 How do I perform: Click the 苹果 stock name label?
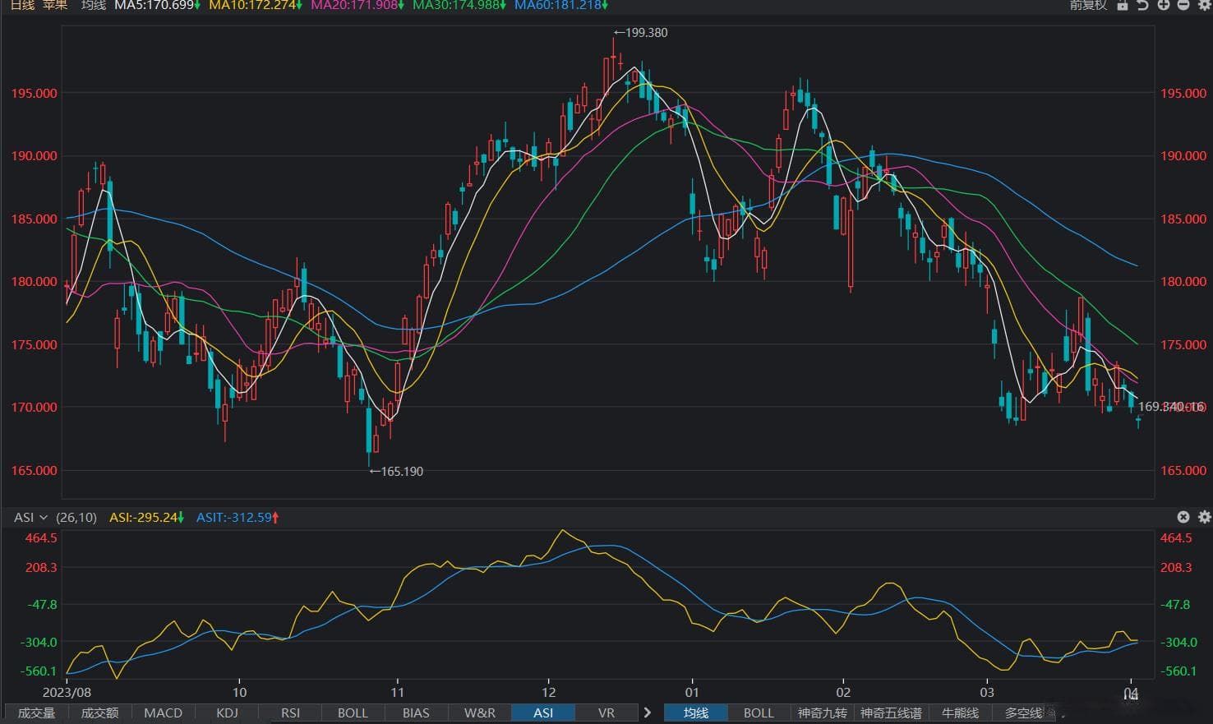[x=55, y=5]
